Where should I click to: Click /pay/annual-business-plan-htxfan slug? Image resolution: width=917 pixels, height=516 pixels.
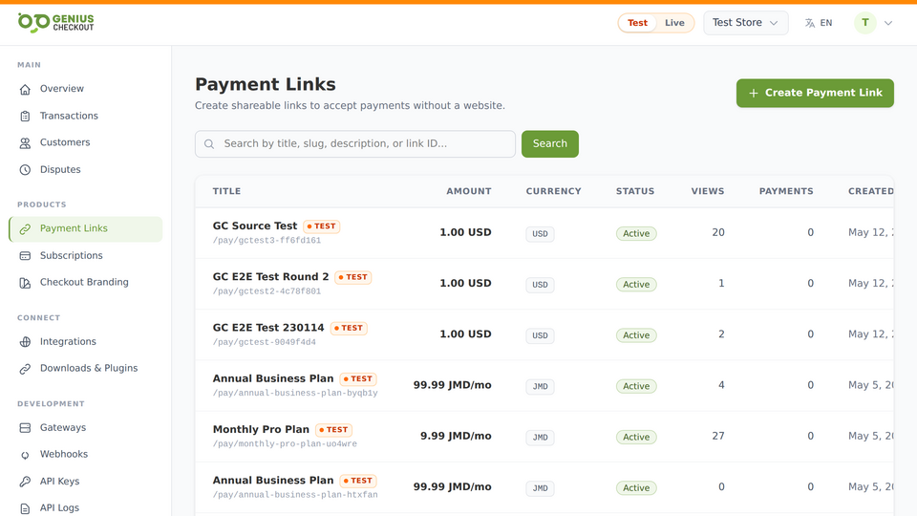pos(295,495)
